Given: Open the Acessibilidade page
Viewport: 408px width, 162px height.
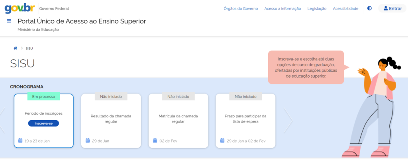Looking at the screenshot, I should click(345, 8).
